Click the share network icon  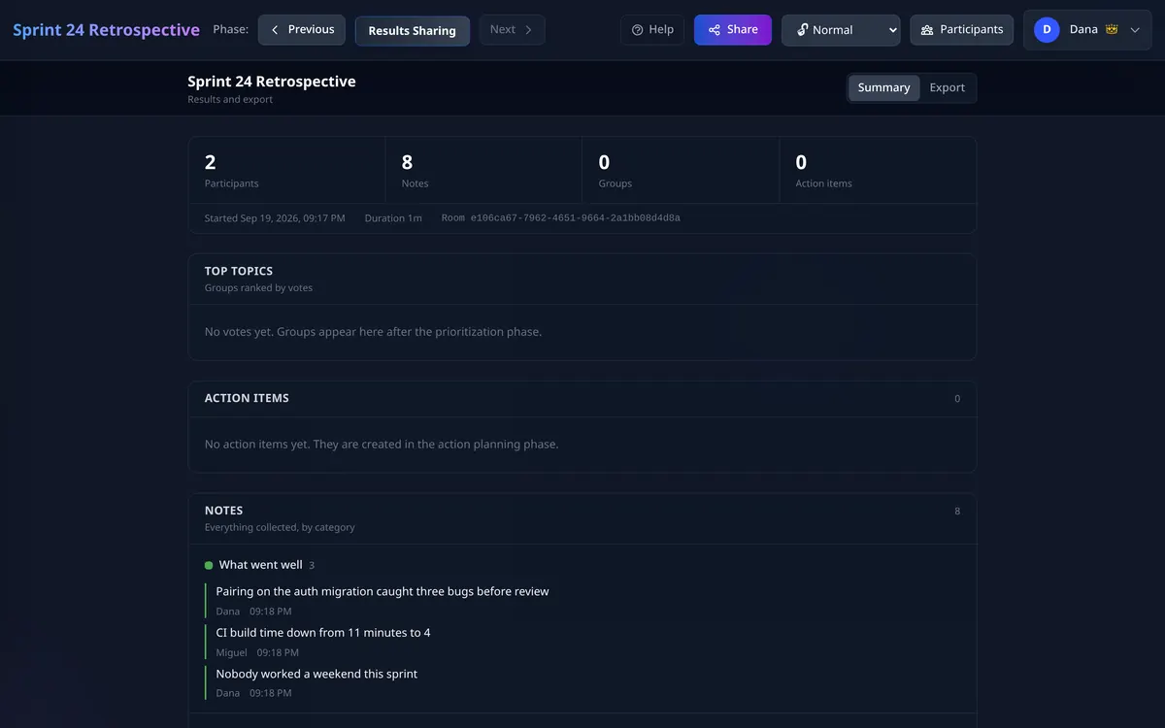[715, 30]
